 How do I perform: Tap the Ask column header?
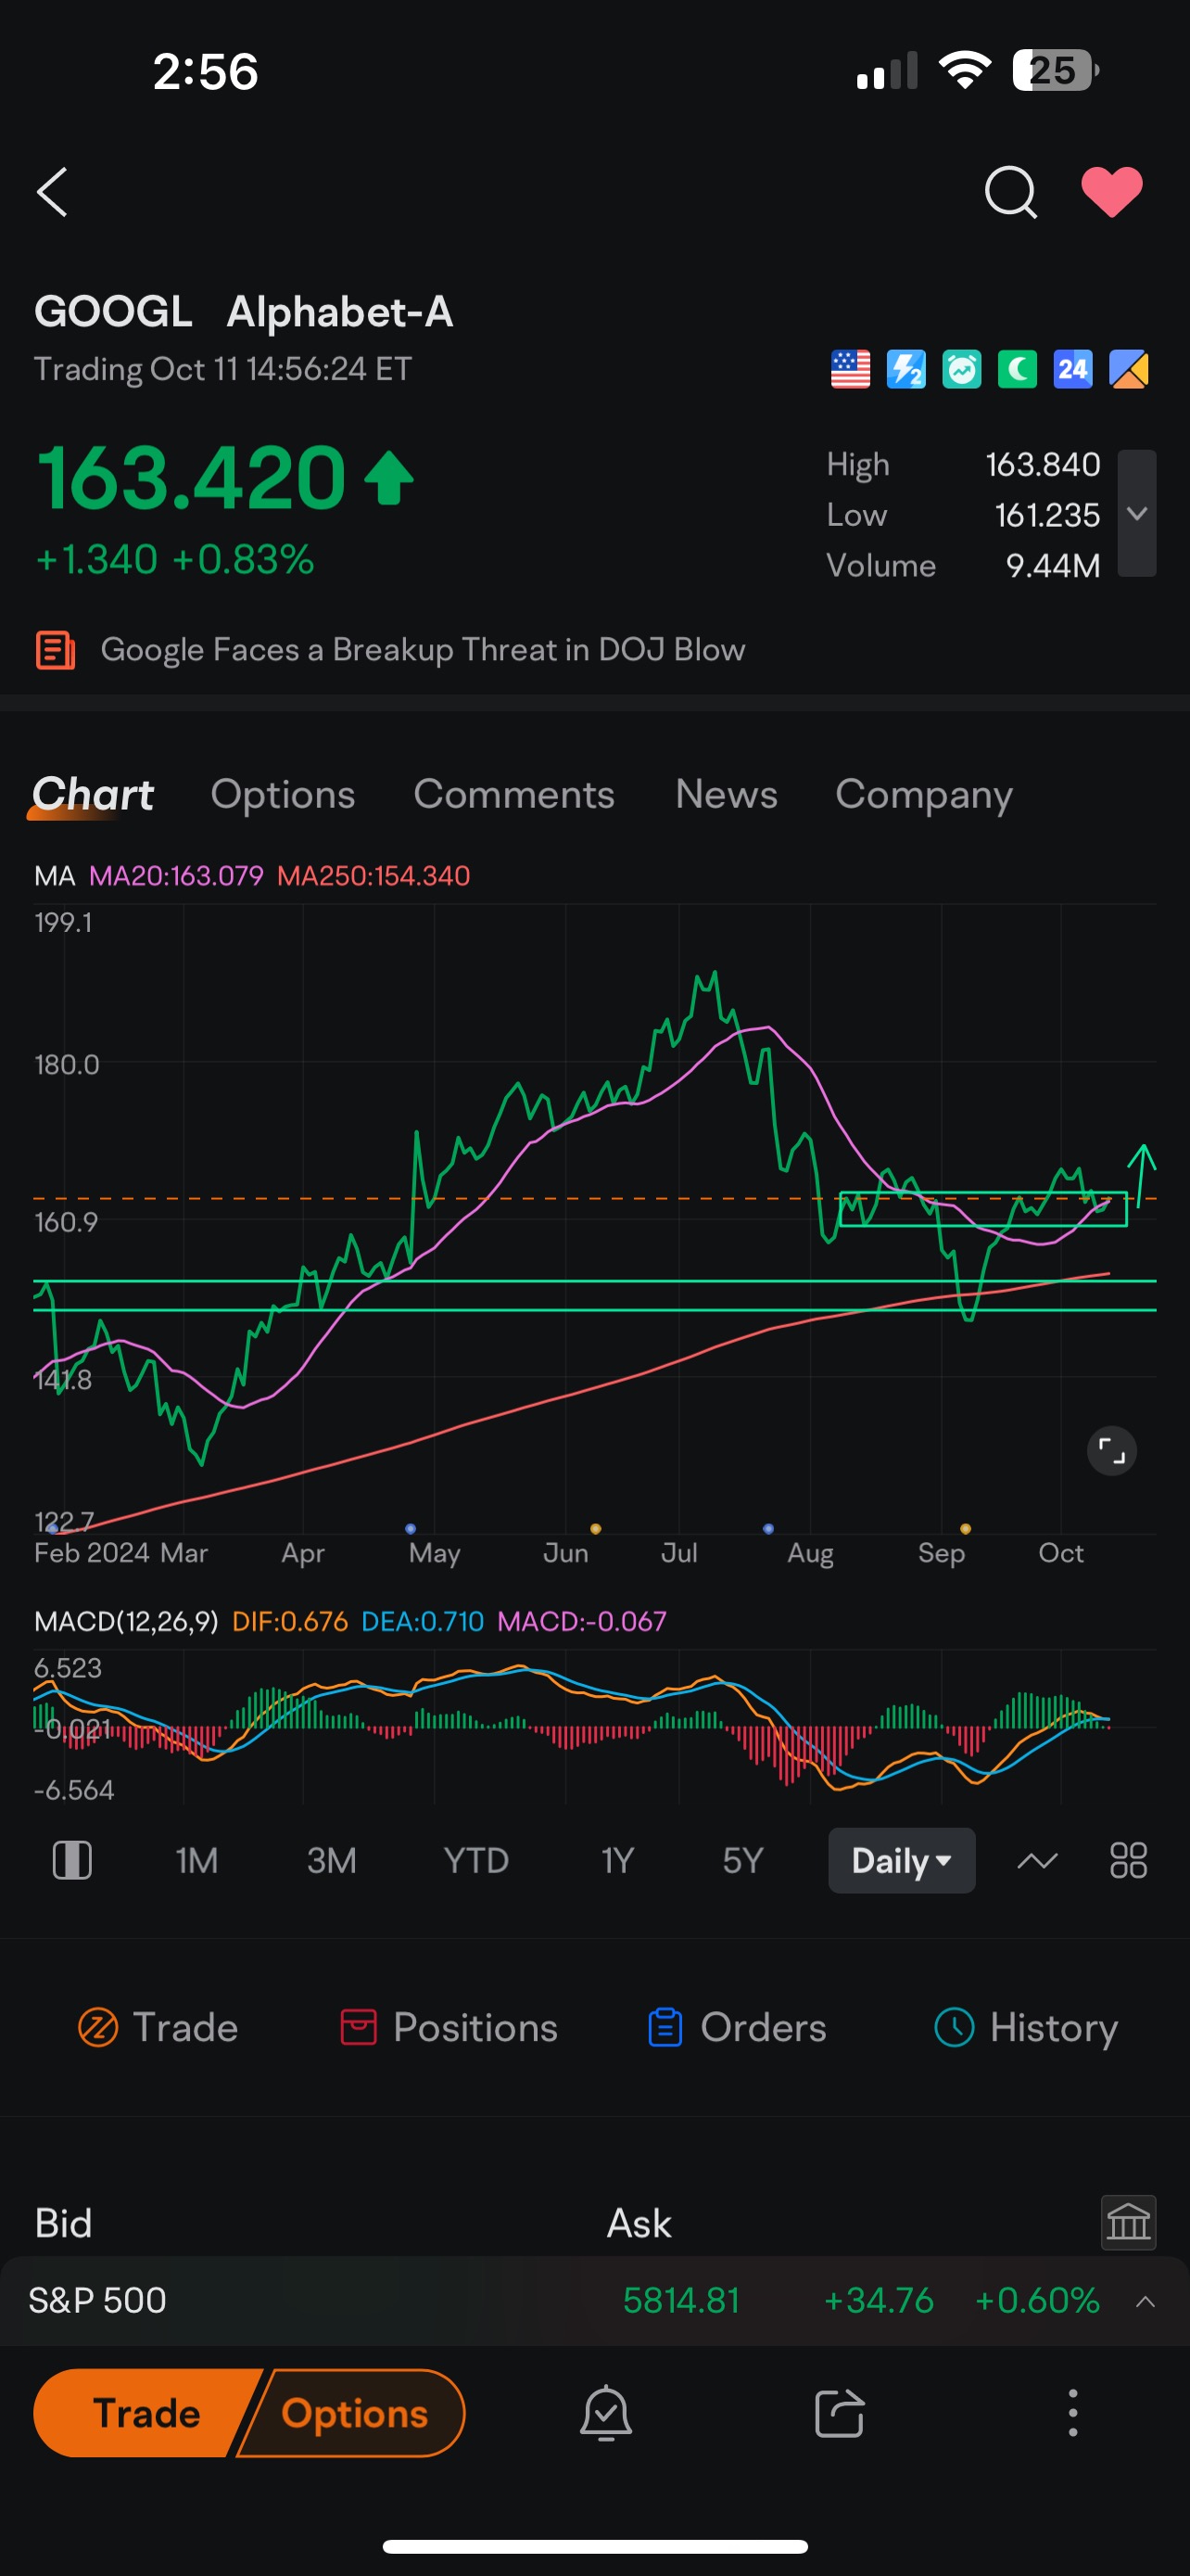tap(639, 2223)
